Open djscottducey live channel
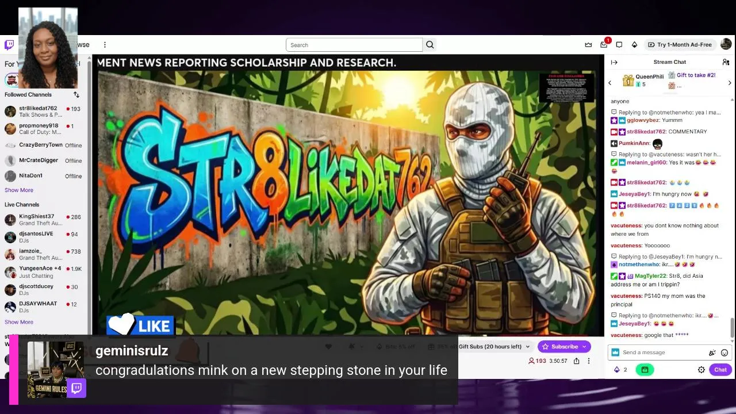The height and width of the screenshot is (414, 736). (43, 290)
